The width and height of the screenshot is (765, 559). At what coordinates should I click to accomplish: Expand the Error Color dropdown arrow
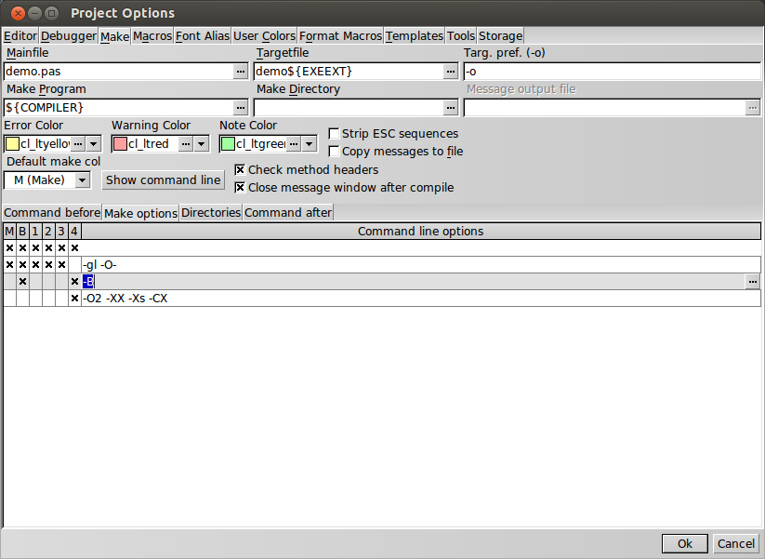pos(93,144)
